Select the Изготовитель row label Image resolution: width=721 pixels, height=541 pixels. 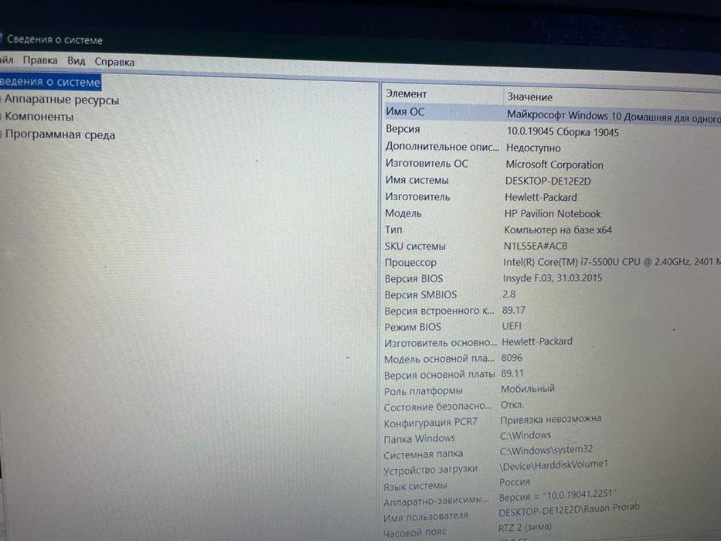[x=417, y=197]
